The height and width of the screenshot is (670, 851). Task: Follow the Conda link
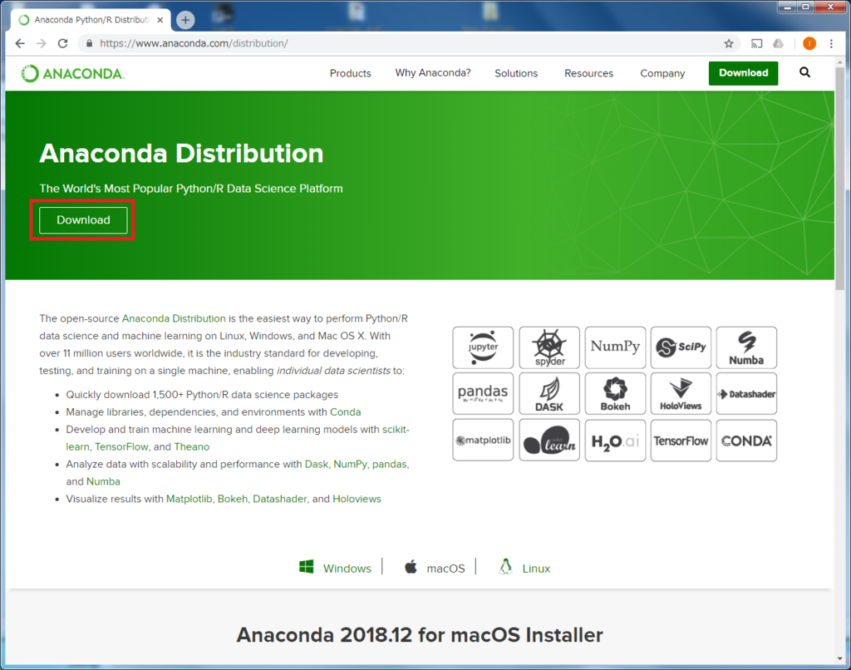[x=345, y=412]
